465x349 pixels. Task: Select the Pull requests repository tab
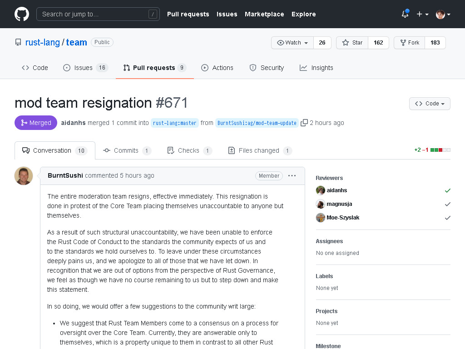click(155, 68)
